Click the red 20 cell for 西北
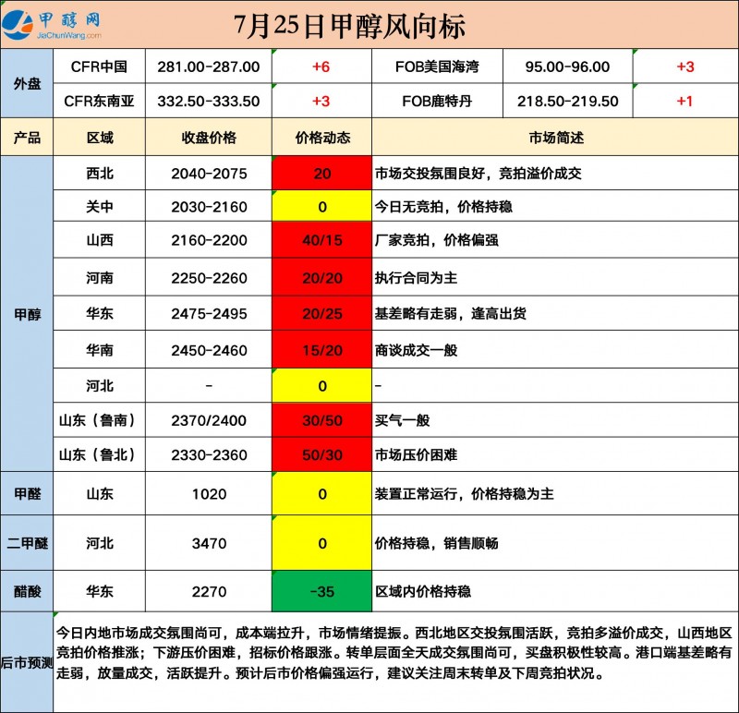Image resolution: width=739 pixels, height=713 pixels. click(x=321, y=173)
